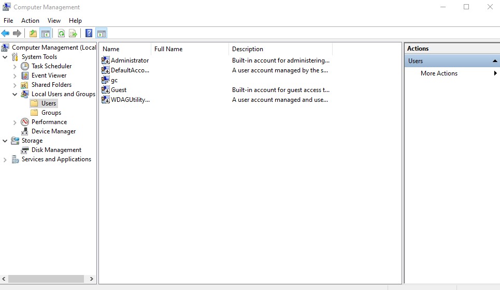Screen dimensions: 500x290
Task: Click the Performance gauge icon
Action: coord(24,122)
